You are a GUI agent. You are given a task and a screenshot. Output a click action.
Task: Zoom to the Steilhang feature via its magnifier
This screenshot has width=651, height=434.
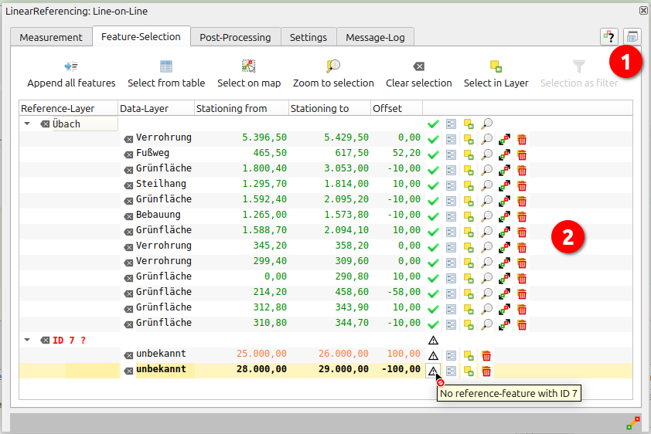click(x=487, y=185)
